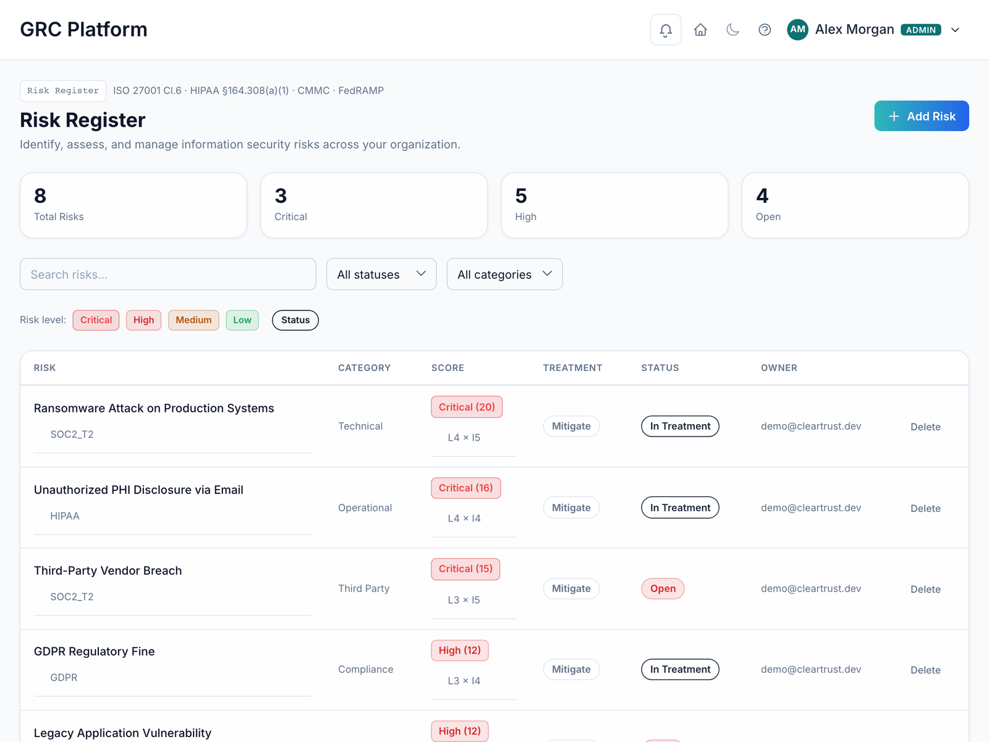Click High (12) badge in GDPR row
The height and width of the screenshot is (742, 989).
(460, 650)
